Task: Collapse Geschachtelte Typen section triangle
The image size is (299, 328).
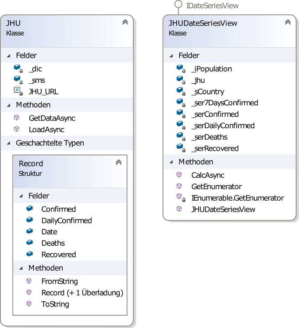Action: point(9,143)
